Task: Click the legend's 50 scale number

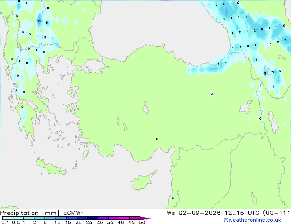Action: [x=142, y=222]
